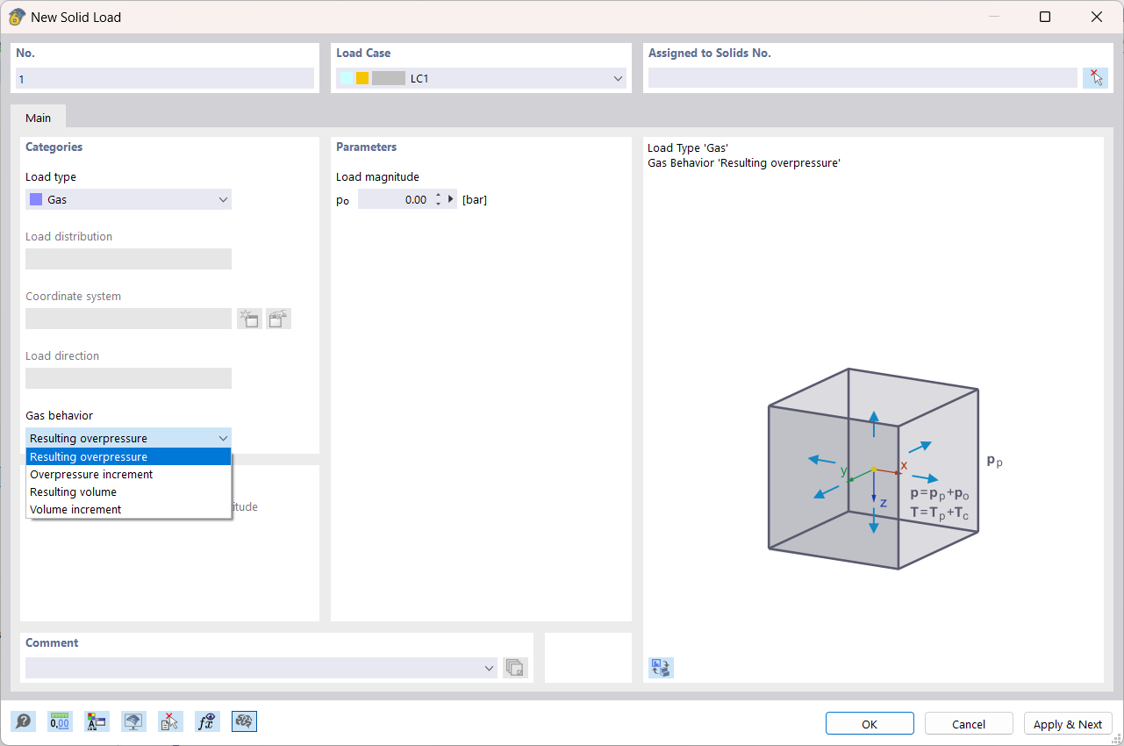Click the cancel selection icon with red X
This screenshot has height=746, width=1124.
pos(170,721)
